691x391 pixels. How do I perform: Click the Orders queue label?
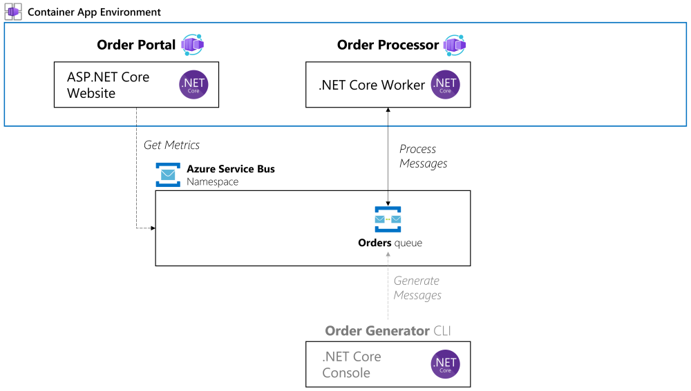pos(390,243)
